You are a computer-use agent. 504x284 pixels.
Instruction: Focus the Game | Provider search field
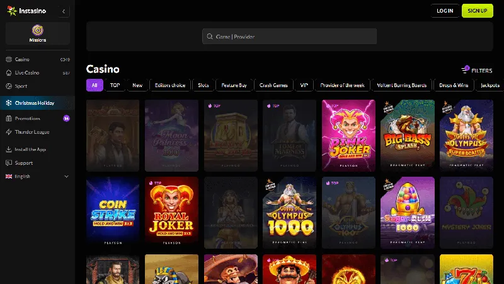289,37
